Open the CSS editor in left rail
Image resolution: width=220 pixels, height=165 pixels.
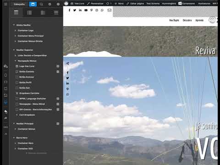(5, 127)
